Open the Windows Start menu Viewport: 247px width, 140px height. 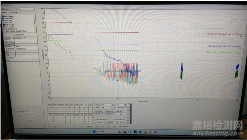click(94, 131)
